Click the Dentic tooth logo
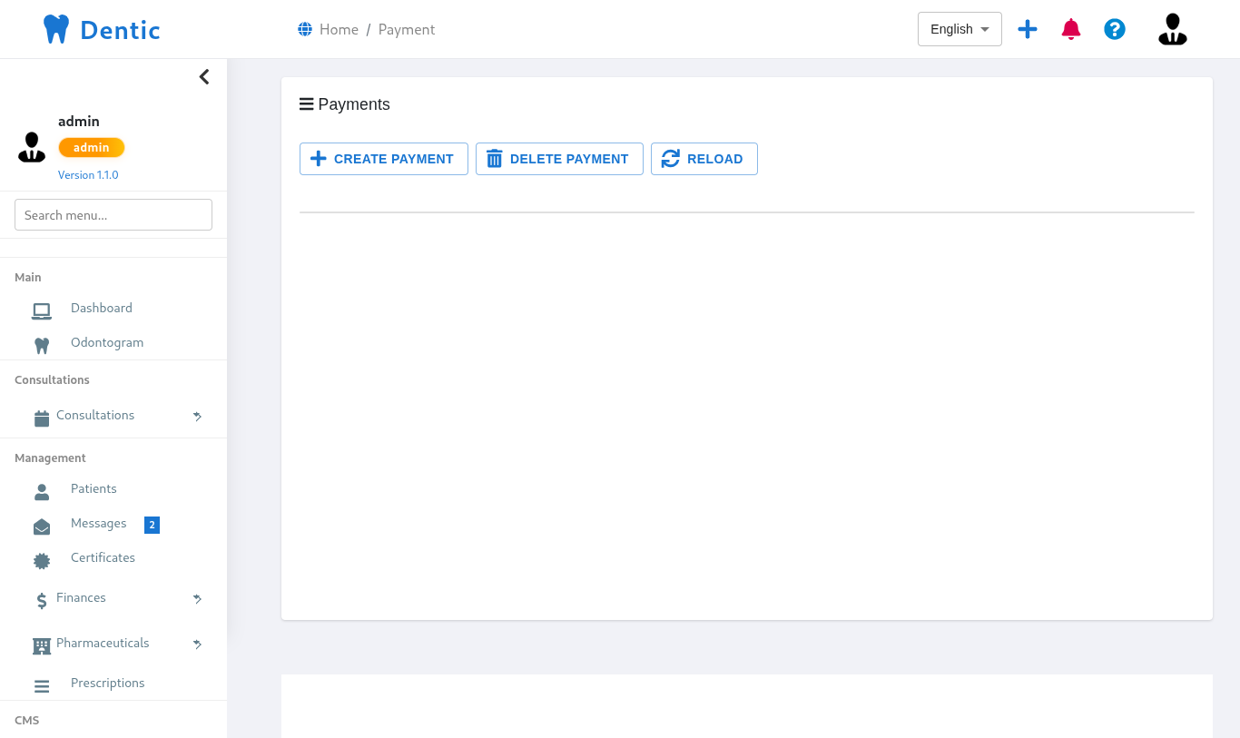Viewport: 1240px width, 738px height. (x=56, y=29)
